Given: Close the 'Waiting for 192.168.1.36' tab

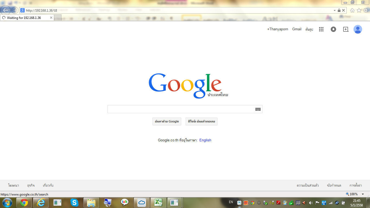Looking at the screenshot, I should coord(51,18).
